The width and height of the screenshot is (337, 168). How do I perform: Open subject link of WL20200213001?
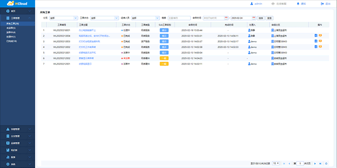[x=87, y=52]
